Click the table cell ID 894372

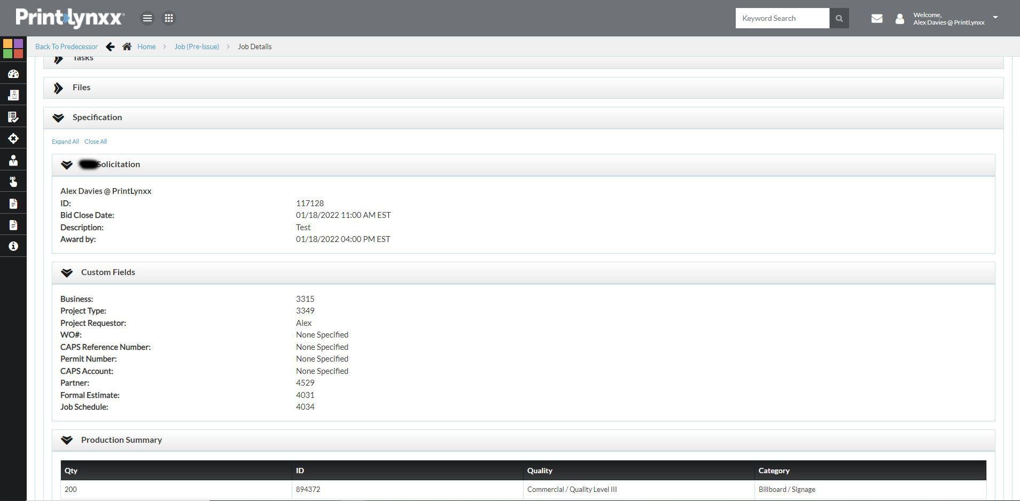pos(408,489)
